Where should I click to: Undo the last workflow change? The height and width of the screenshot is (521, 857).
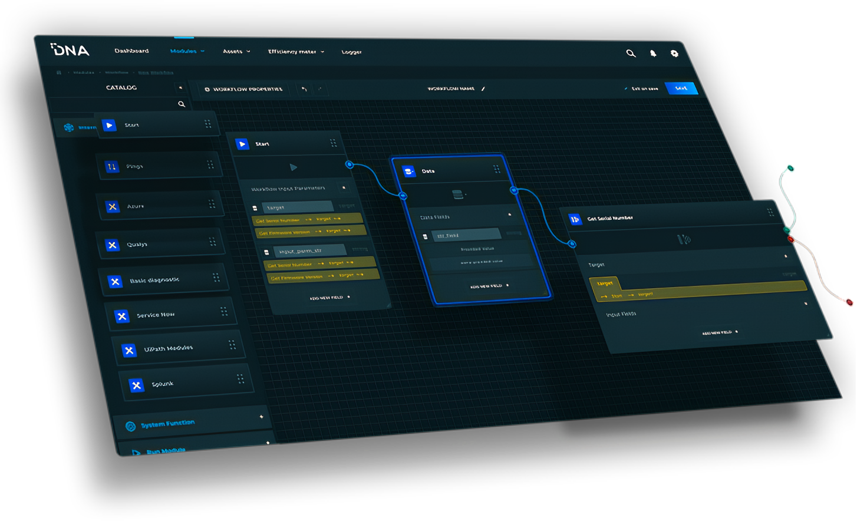304,90
